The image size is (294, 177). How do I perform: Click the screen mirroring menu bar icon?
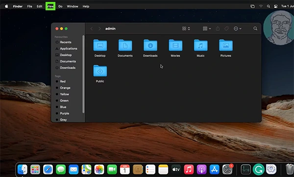tap(252, 6)
